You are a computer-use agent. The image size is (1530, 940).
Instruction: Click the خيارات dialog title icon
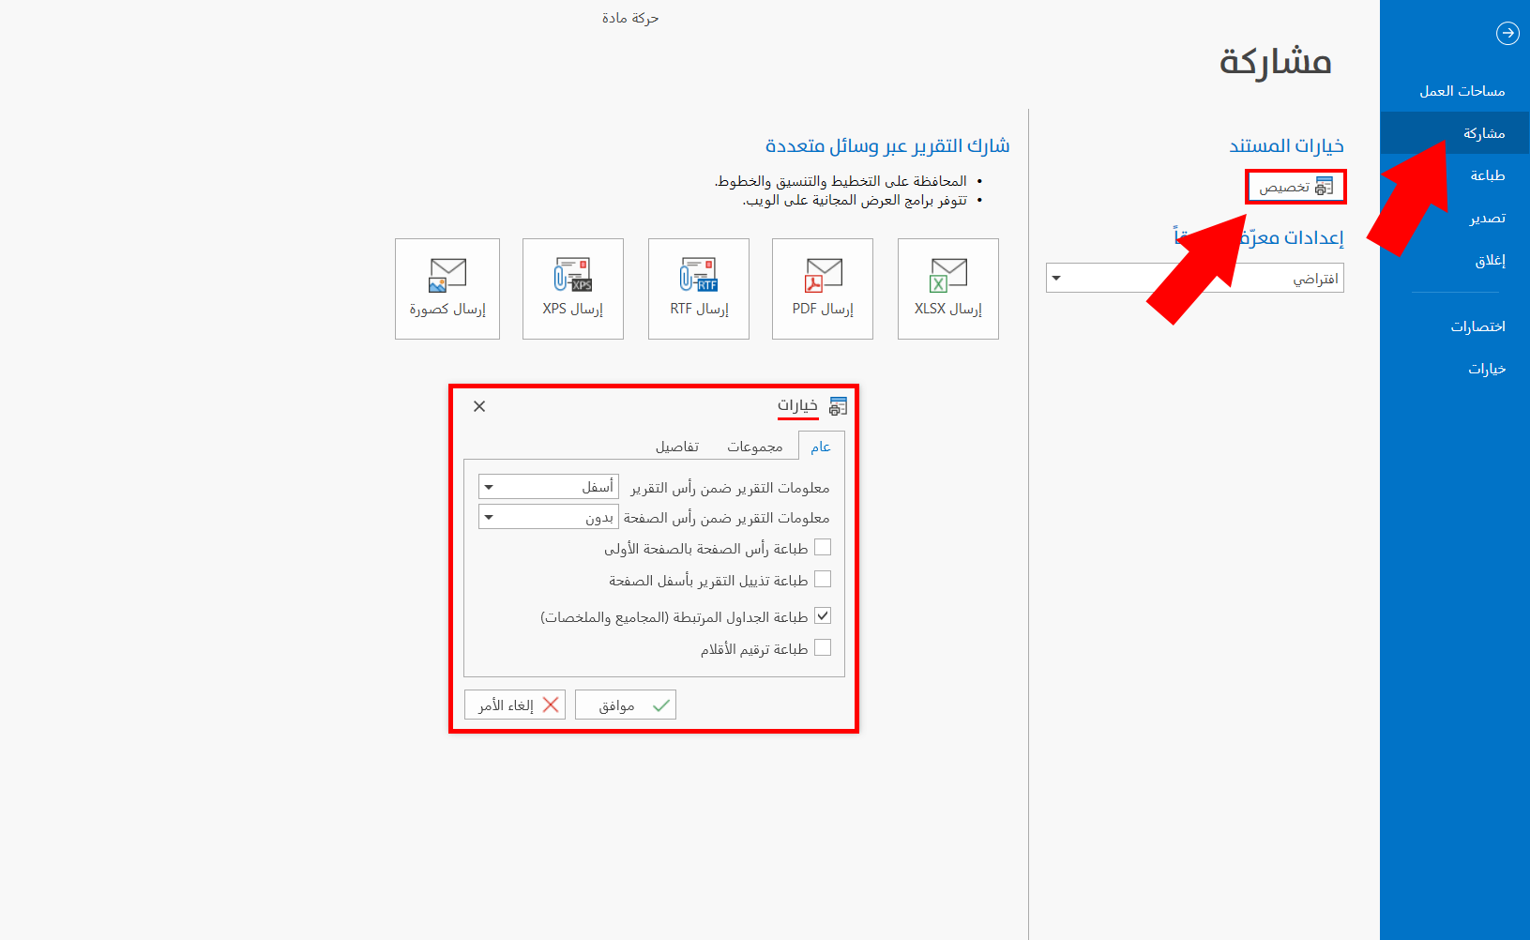(838, 406)
